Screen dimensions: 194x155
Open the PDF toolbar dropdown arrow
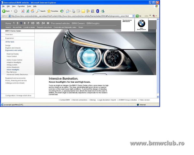(x=156, y=16)
